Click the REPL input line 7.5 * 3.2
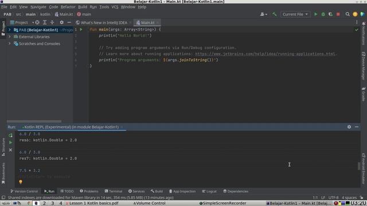This screenshot has width=367, height=206. pyautogui.click(x=30, y=171)
